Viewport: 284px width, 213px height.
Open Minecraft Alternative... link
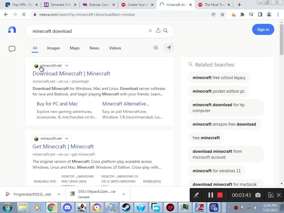(x=126, y=104)
